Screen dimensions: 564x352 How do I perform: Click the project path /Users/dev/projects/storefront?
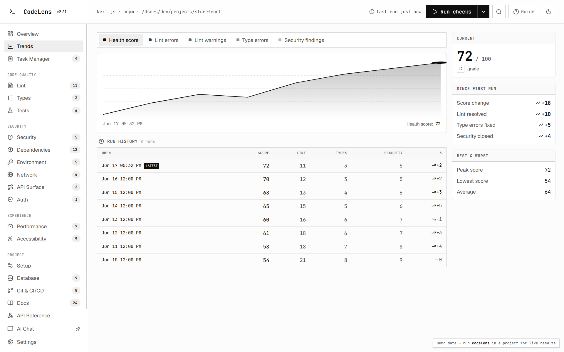click(x=182, y=12)
